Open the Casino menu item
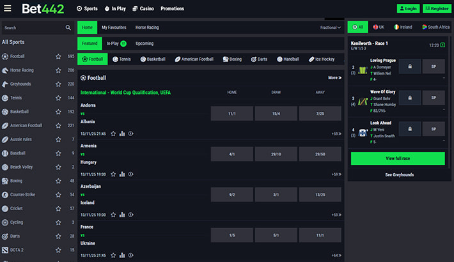 (x=144, y=9)
